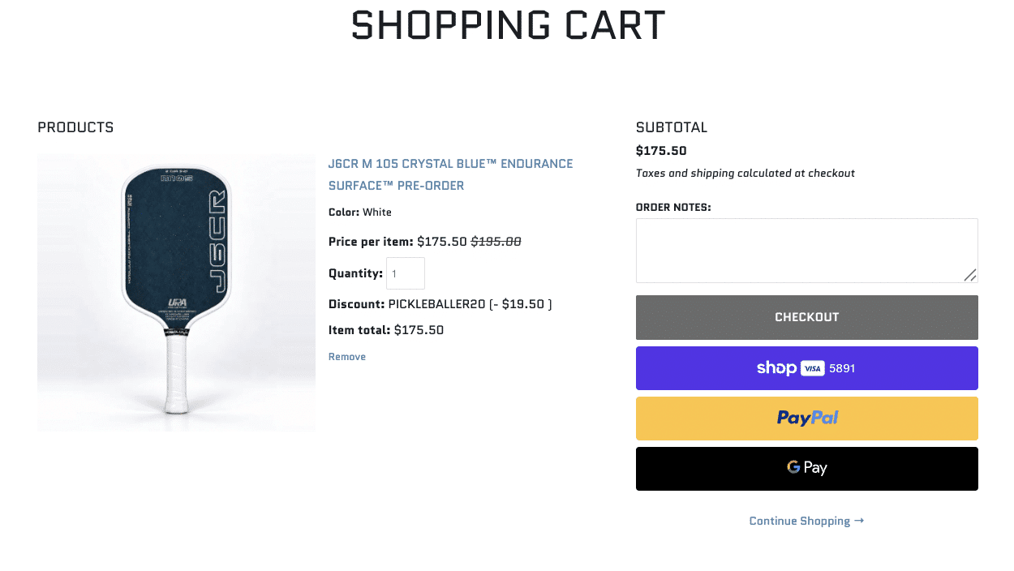Screen dimensions: 1014x571
Task: Click the gray Checkout button
Action: pos(807,317)
